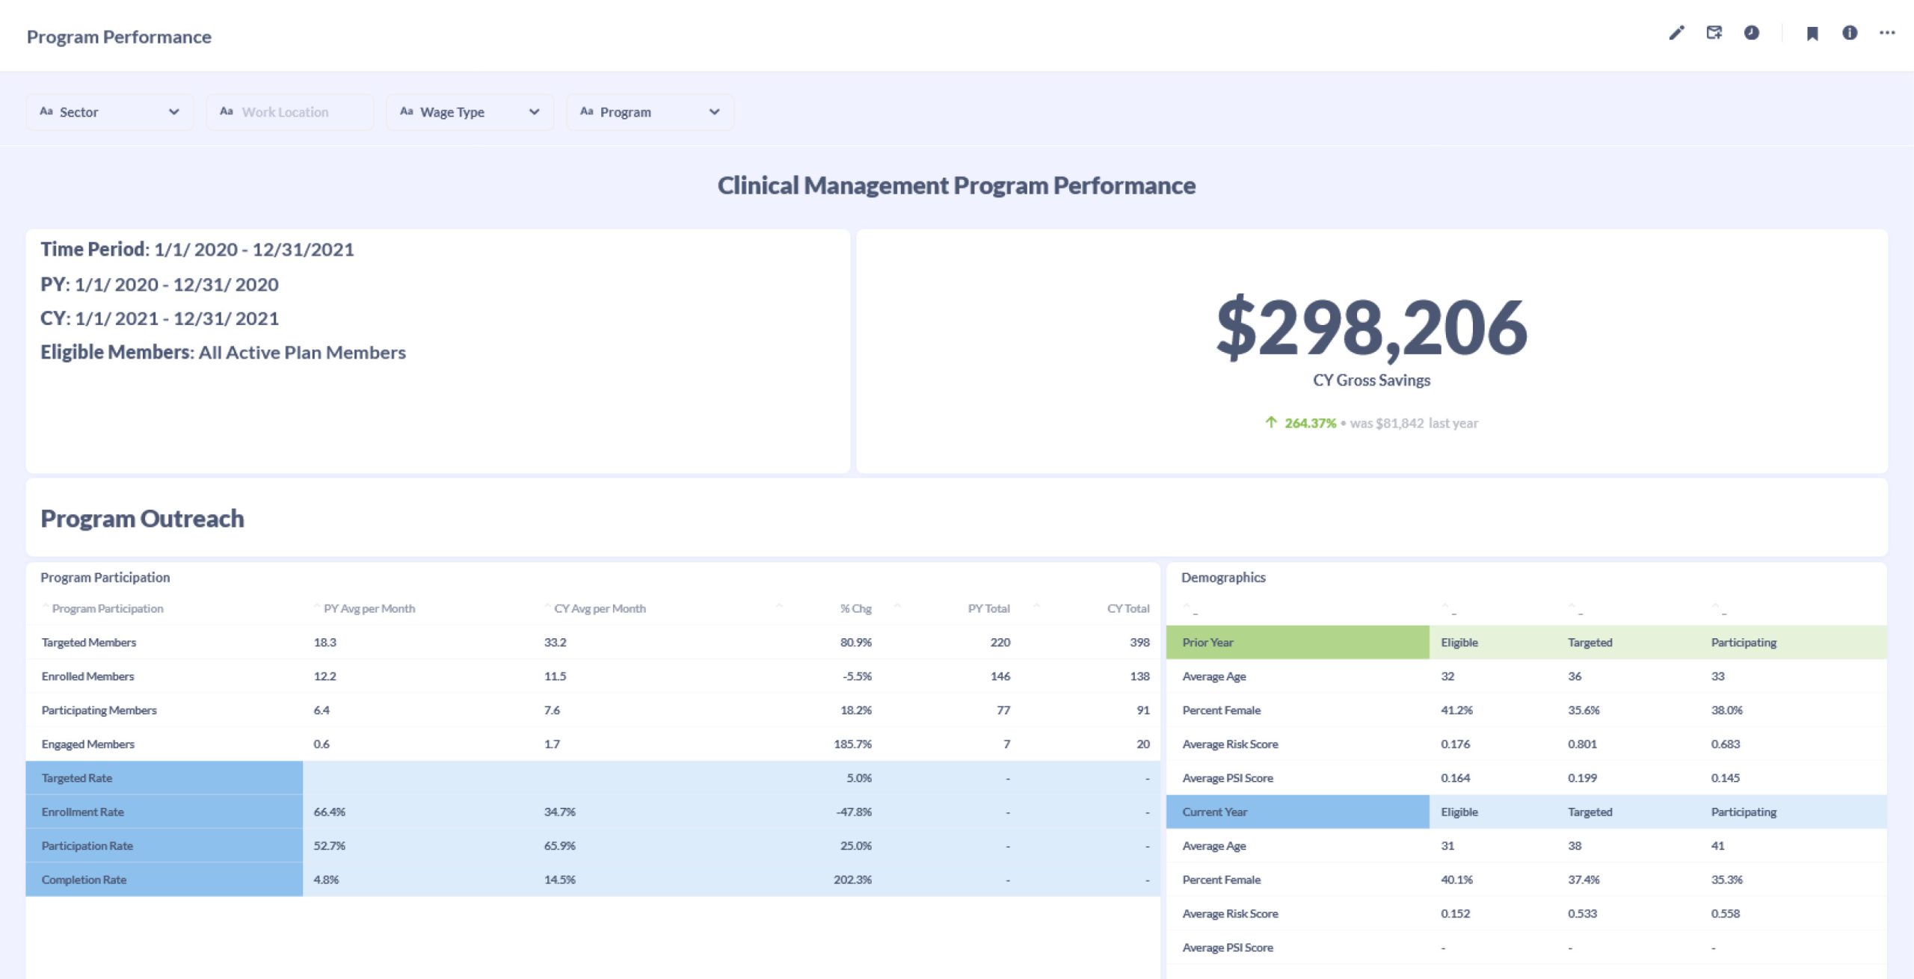
Task: Click the Wage Type chevron arrow
Action: pos(534,112)
